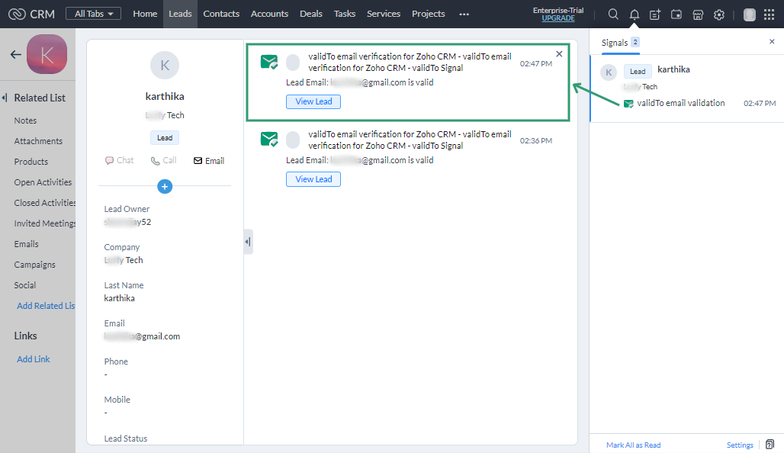
Task: Open the more tabs ellipsis menu
Action: pos(464,14)
